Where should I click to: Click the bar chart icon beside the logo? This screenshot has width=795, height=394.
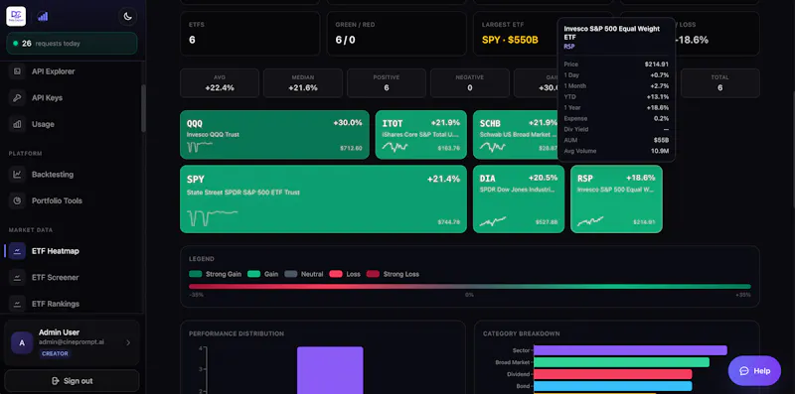[x=43, y=17]
